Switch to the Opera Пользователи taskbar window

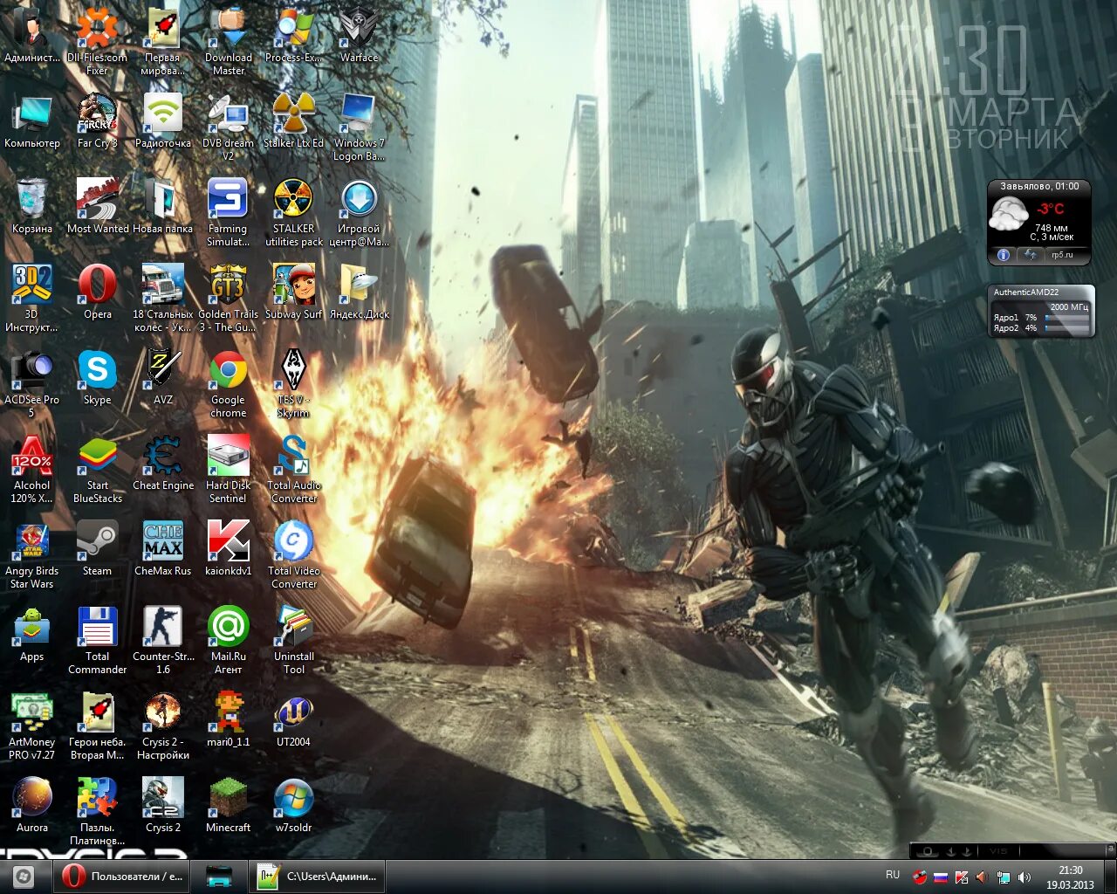(x=123, y=876)
